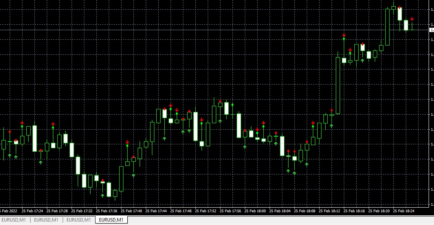Click the '25 Feb 17:32' time label
434x225 pixels.
click(82, 211)
